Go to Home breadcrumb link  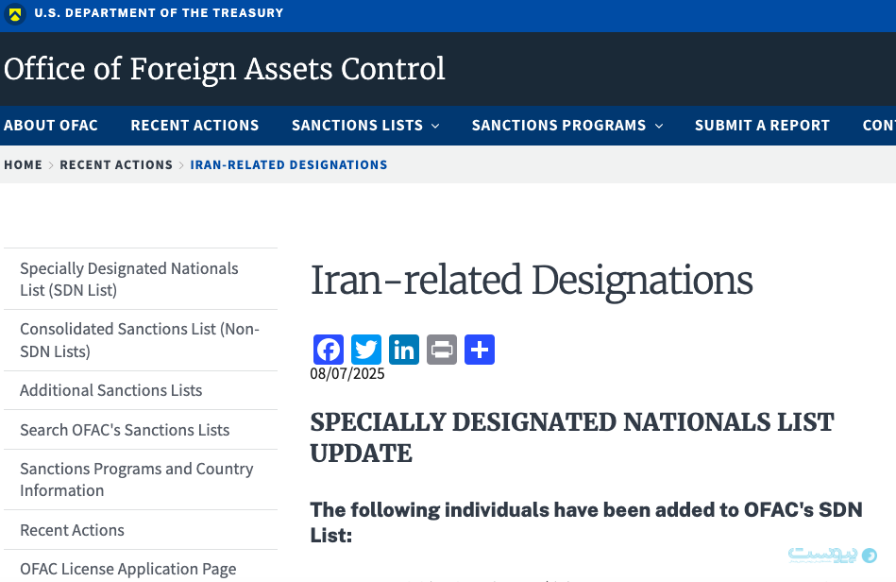pos(23,164)
